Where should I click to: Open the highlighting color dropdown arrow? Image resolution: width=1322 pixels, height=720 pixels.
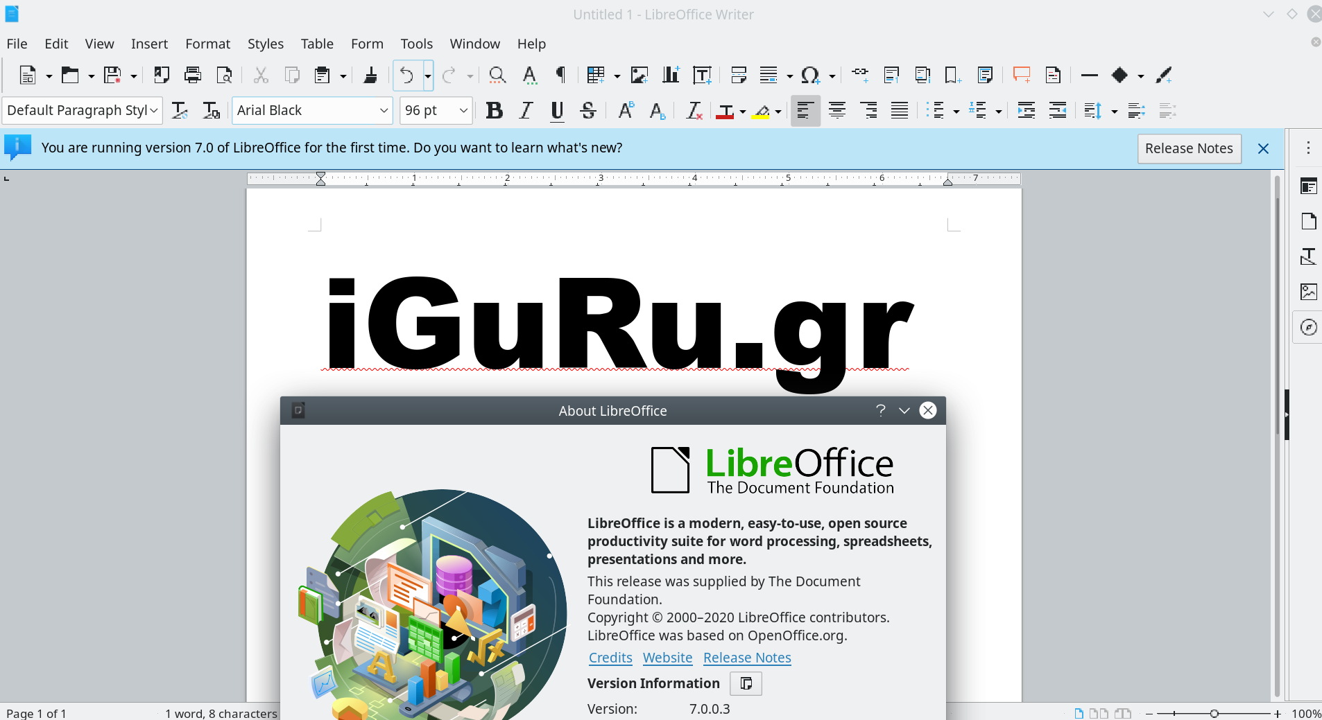(x=778, y=112)
